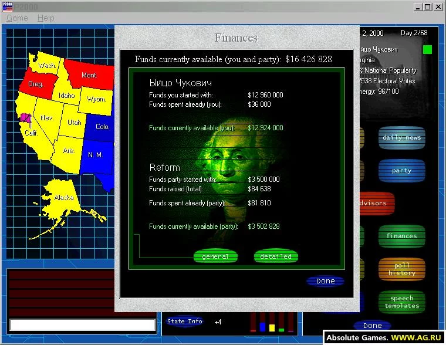The image size is (446, 345).
Task: View the poll history
Action: point(401,269)
